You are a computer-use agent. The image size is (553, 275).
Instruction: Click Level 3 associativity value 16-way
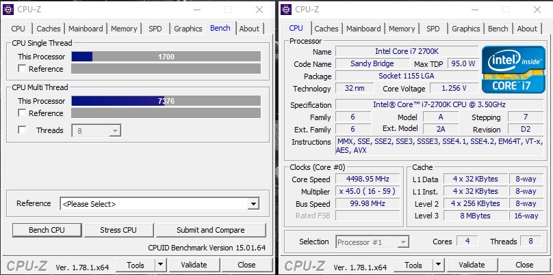(x=526, y=216)
